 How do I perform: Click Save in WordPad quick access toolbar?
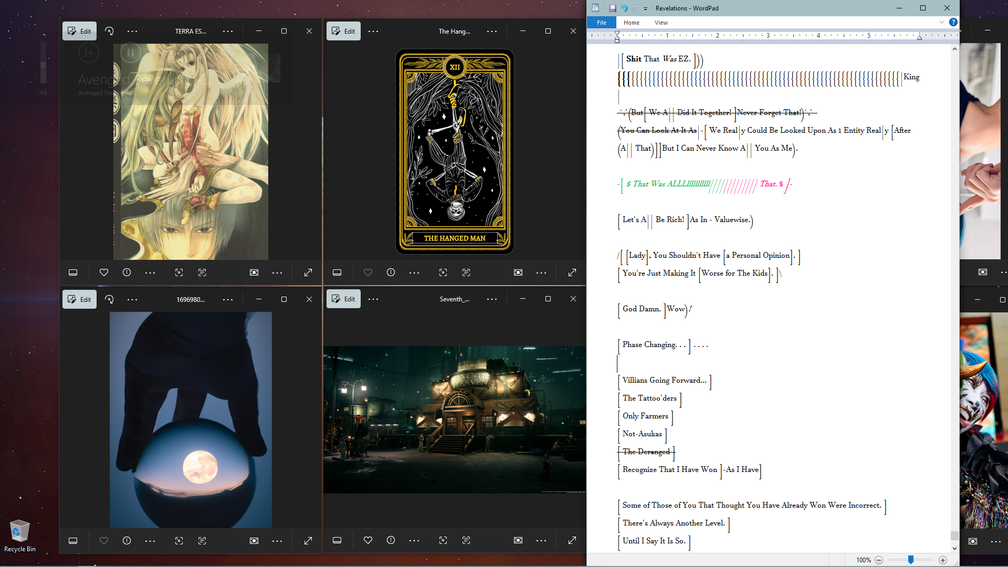(612, 8)
